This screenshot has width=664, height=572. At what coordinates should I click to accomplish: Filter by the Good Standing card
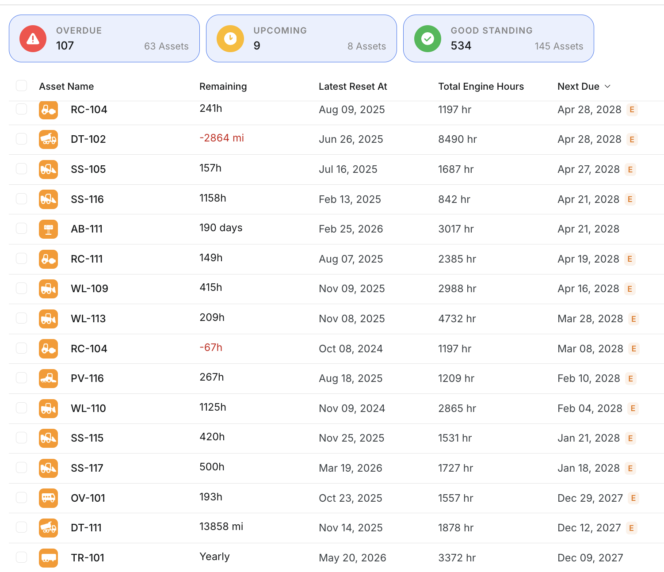[x=499, y=38]
